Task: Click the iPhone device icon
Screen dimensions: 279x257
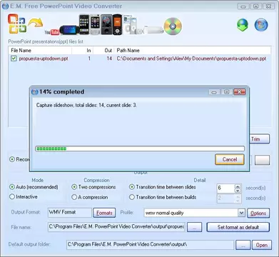Action: 83,24
